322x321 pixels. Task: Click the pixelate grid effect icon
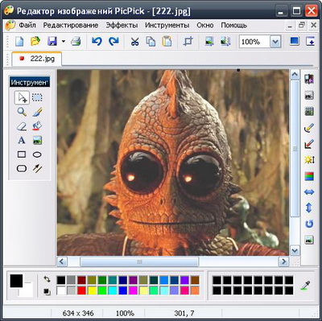tap(309, 111)
